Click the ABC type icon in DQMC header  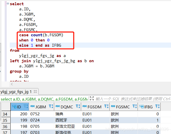[x=58, y=106]
